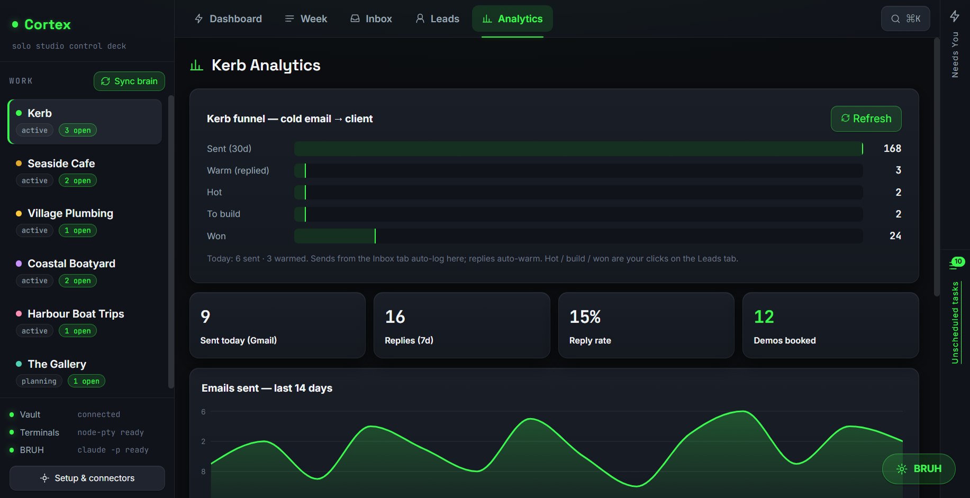The image size is (970, 498).
Task: Select the Seaside Cafe project
Action: click(x=85, y=172)
